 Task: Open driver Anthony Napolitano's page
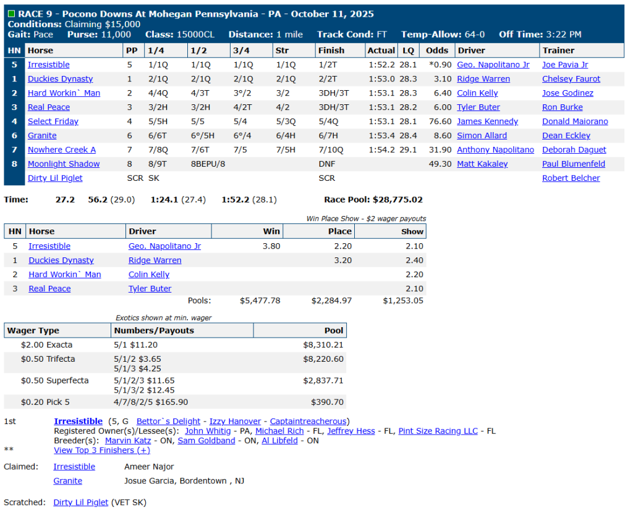pos(495,150)
